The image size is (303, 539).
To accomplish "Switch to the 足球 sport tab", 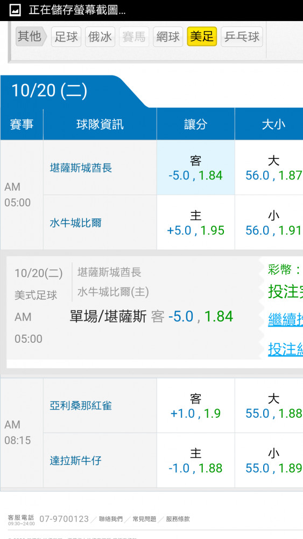I will 66,37.
